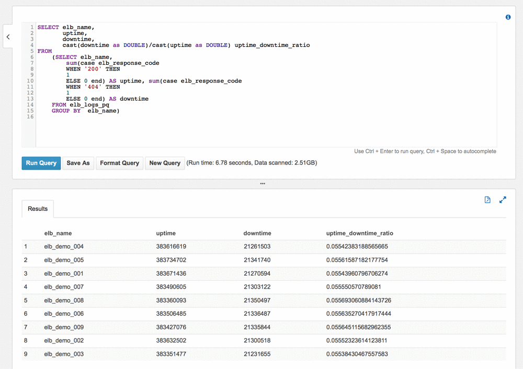Image resolution: width=523 pixels, height=369 pixels.
Task: Expand the left sidebar with the chevron
Action: pos(8,37)
